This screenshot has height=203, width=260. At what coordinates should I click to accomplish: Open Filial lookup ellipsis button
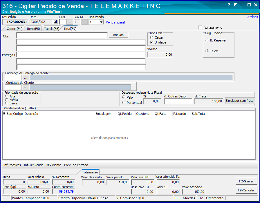(x=70, y=22)
